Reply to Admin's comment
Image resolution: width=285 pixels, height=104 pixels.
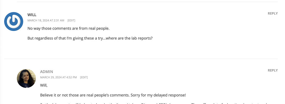[272, 70]
